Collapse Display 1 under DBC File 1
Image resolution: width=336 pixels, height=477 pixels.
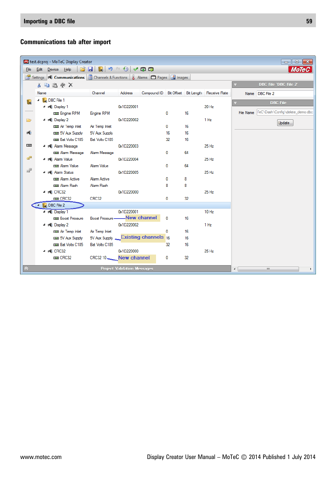44,107
